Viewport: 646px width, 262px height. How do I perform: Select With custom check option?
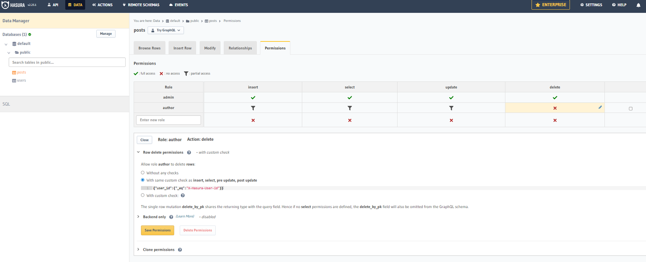tap(143, 195)
